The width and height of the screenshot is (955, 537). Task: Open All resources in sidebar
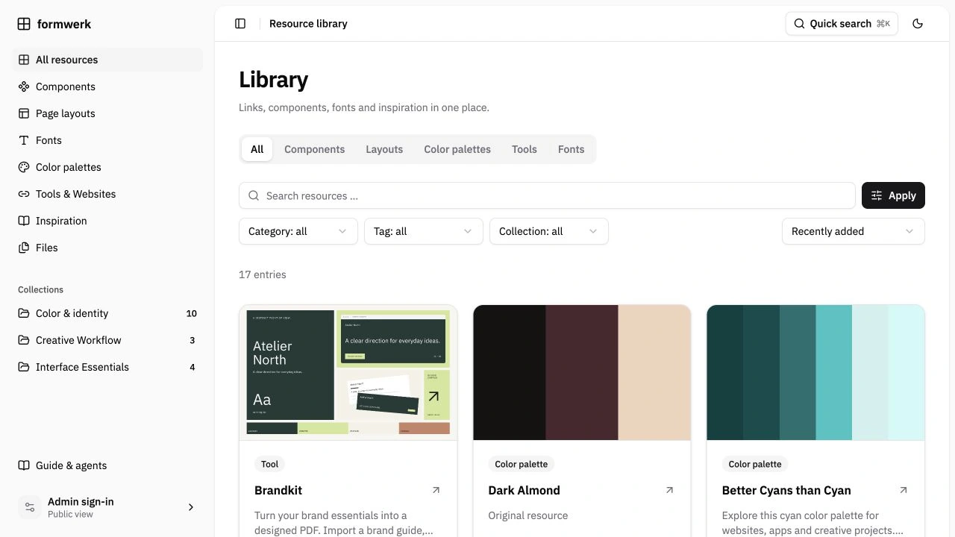(x=107, y=60)
